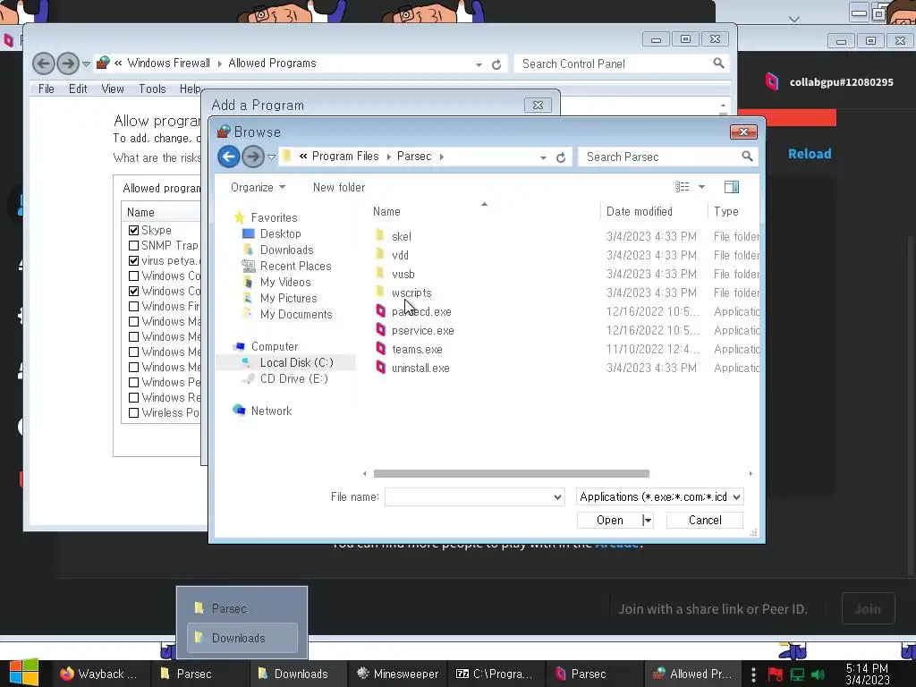Open recent pages arrow in Firewall window
This screenshot has width=916, height=687.
pos(87,64)
